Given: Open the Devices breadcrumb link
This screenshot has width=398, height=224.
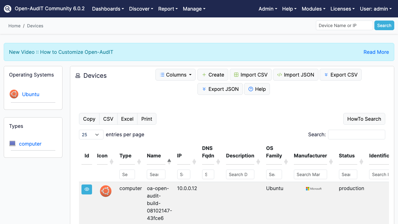Looking at the screenshot, I should [x=35, y=26].
